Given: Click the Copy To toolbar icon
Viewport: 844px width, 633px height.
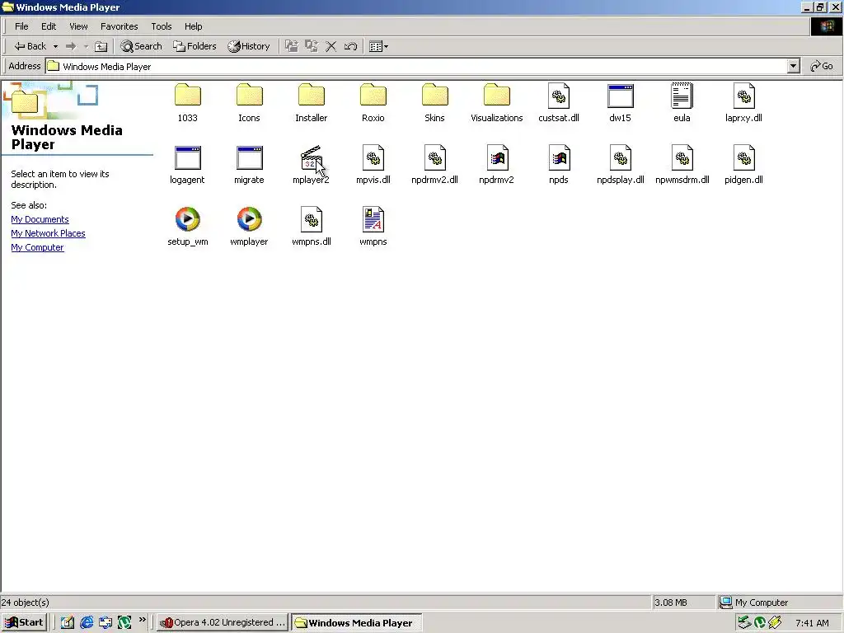Looking at the screenshot, I should pyautogui.click(x=312, y=46).
